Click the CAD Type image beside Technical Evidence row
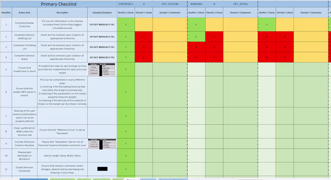331x180 pixels. point(101,143)
